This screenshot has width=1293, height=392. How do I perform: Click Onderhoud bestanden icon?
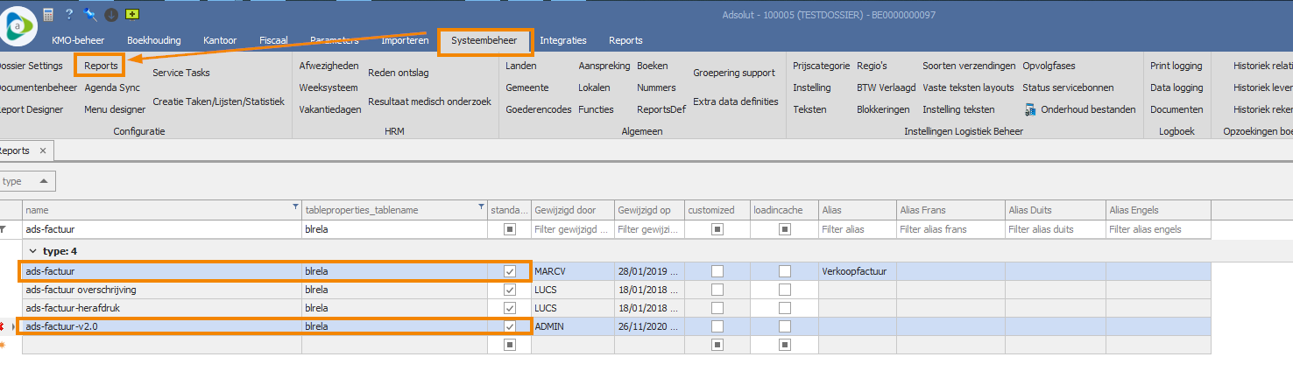click(x=1029, y=109)
